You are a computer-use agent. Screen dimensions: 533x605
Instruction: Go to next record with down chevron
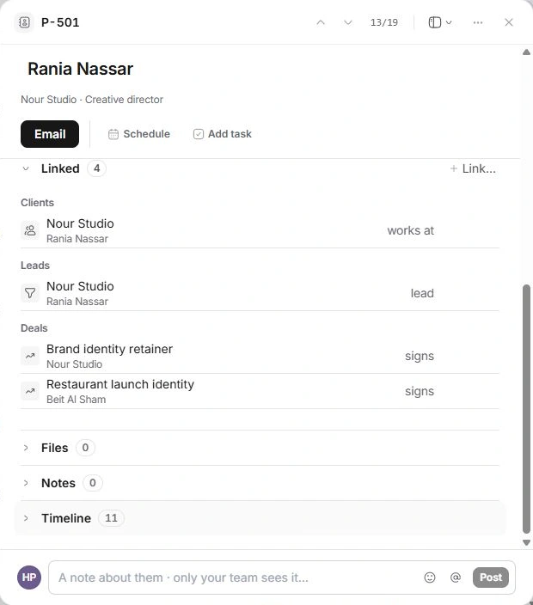348,22
